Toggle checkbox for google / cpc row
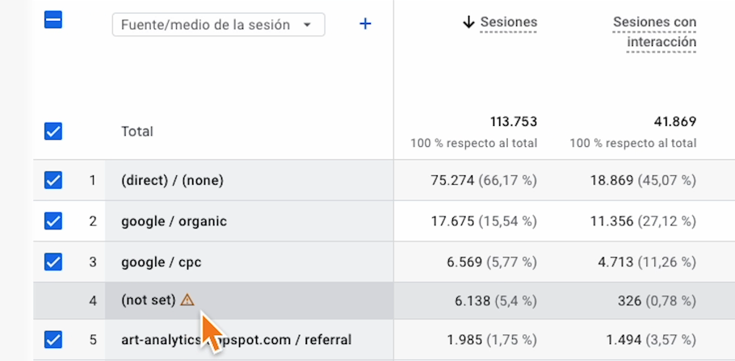This screenshot has width=735, height=361. (53, 262)
